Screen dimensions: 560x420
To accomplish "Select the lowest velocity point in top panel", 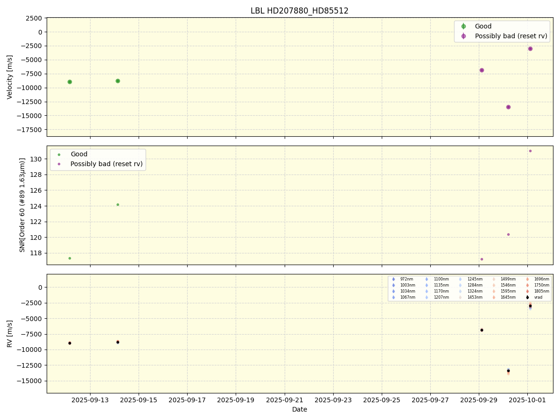I will [x=508, y=107].
